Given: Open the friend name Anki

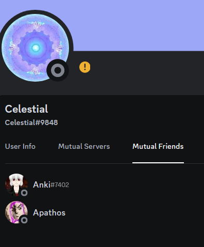Looking at the screenshot, I should click(x=42, y=184).
